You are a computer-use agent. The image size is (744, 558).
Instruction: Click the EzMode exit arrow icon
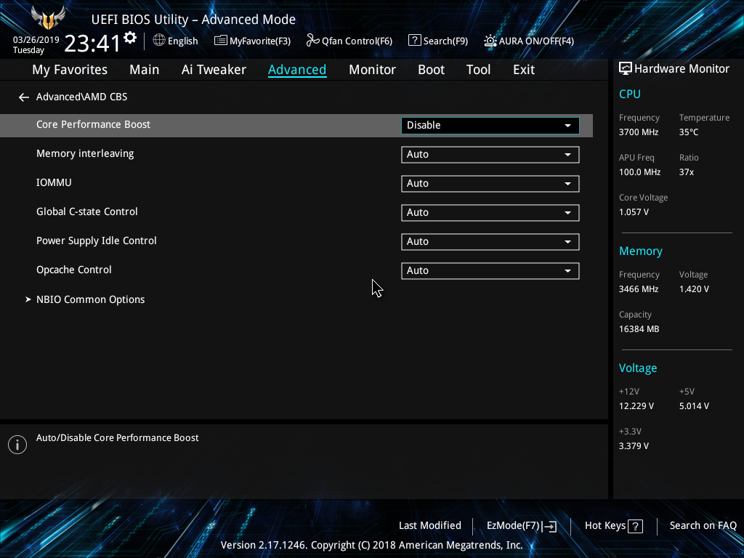(x=549, y=526)
